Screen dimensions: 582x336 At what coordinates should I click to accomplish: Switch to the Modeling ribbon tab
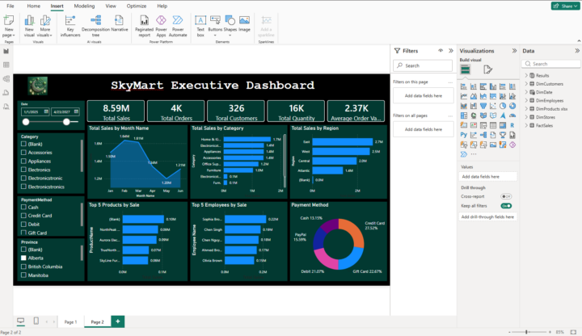84,6
